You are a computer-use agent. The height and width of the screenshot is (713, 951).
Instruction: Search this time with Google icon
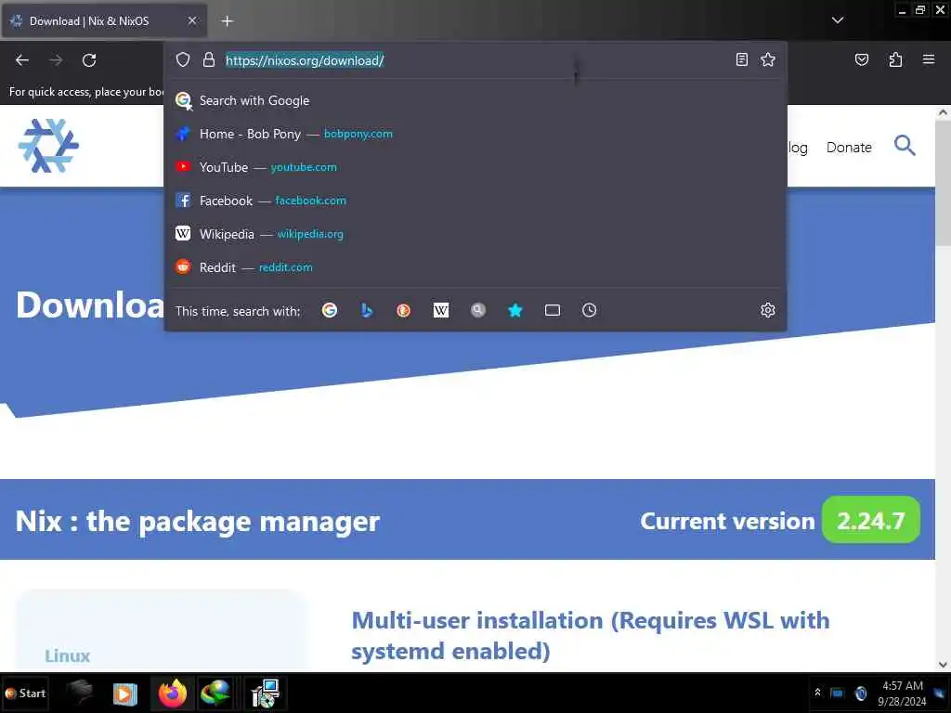click(x=330, y=310)
